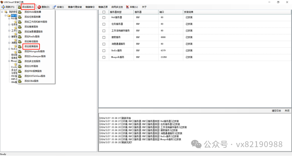Check the box for Web服务器 row

104,17
